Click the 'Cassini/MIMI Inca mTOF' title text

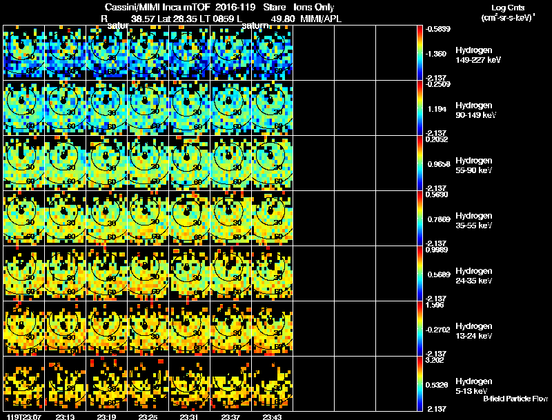pyautogui.click(x=157, y=8)
